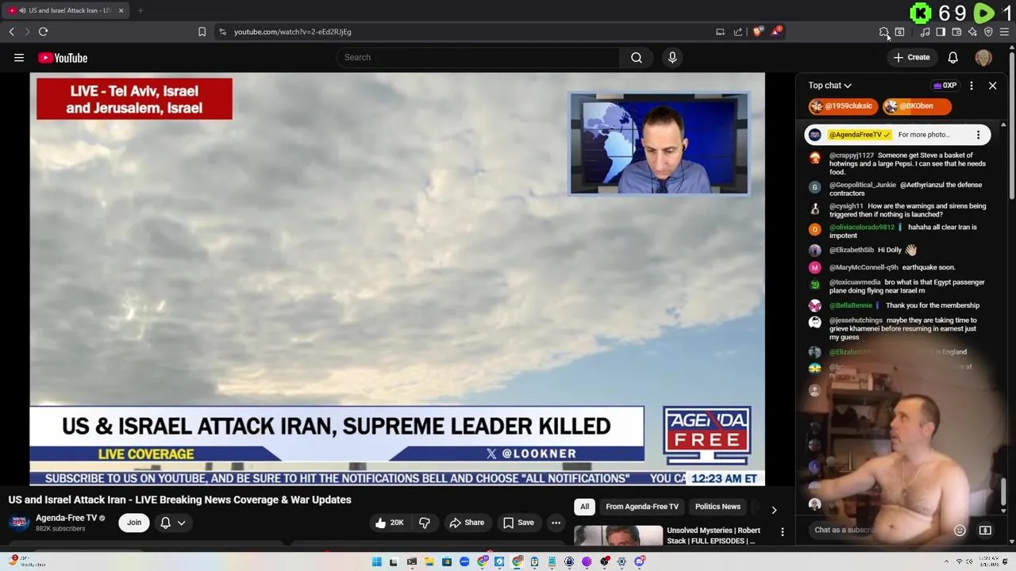1016x571 pixels.
Task: Open Discord from the taskbar
Action: [x=640, y=562]
